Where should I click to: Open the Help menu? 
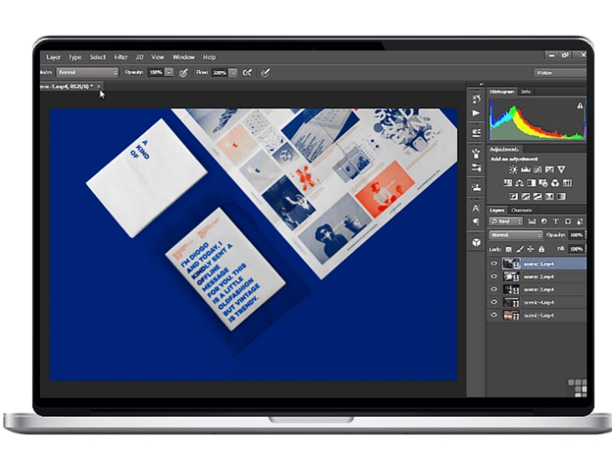[x=209, y=57]
